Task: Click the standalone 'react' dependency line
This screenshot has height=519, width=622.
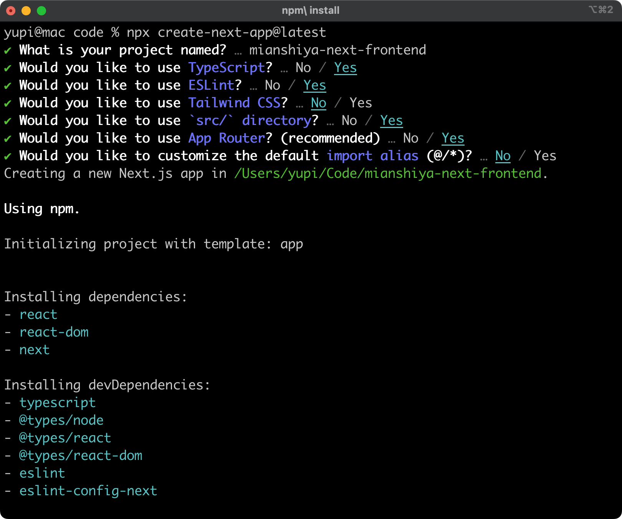Action: click(x=38, y=315)
